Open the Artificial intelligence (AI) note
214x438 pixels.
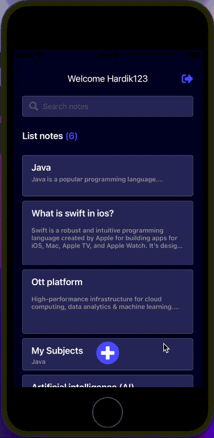pyautogui.click(x=108, y=381)
